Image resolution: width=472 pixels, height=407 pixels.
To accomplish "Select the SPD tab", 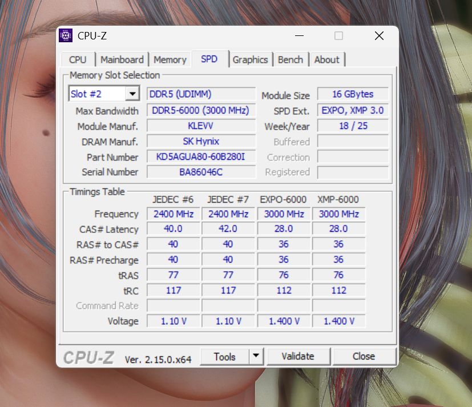I will point(209,59).
